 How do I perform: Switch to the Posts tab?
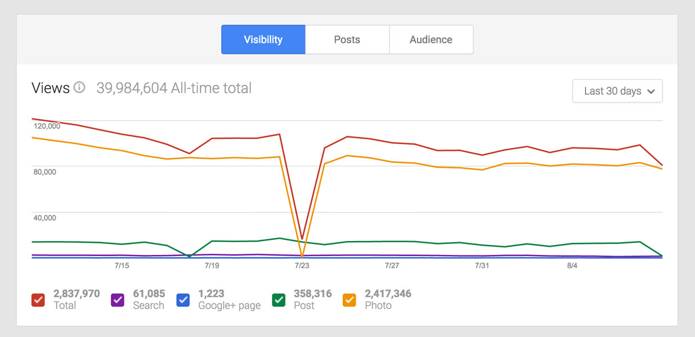[x=347, y=39]
